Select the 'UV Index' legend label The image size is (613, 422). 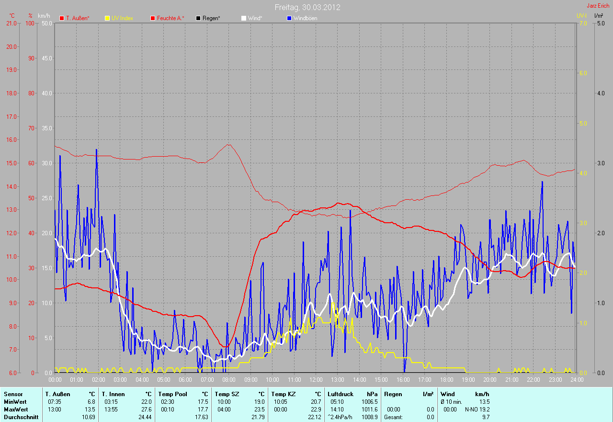click(122, 18)
